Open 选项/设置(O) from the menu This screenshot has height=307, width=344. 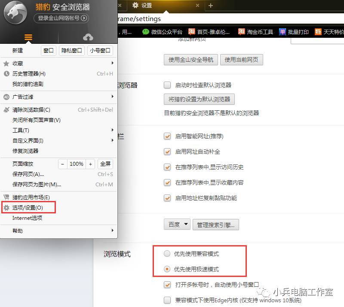pyautogui.click(x=28, y=207)
